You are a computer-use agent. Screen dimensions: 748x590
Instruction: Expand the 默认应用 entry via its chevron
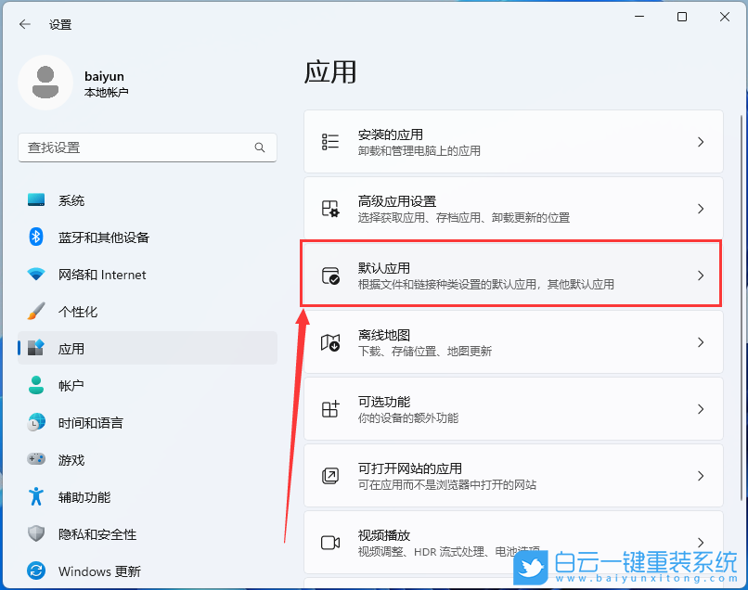[701, 275]
